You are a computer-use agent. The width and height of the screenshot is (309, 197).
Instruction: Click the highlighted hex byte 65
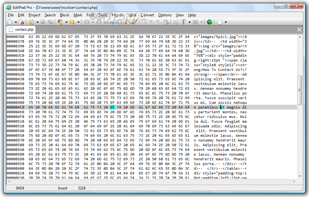point(112,107)
